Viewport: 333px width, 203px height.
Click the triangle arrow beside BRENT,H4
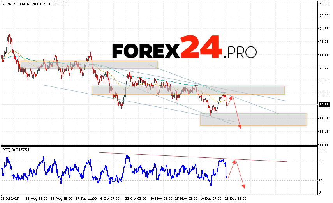point(3,4)
